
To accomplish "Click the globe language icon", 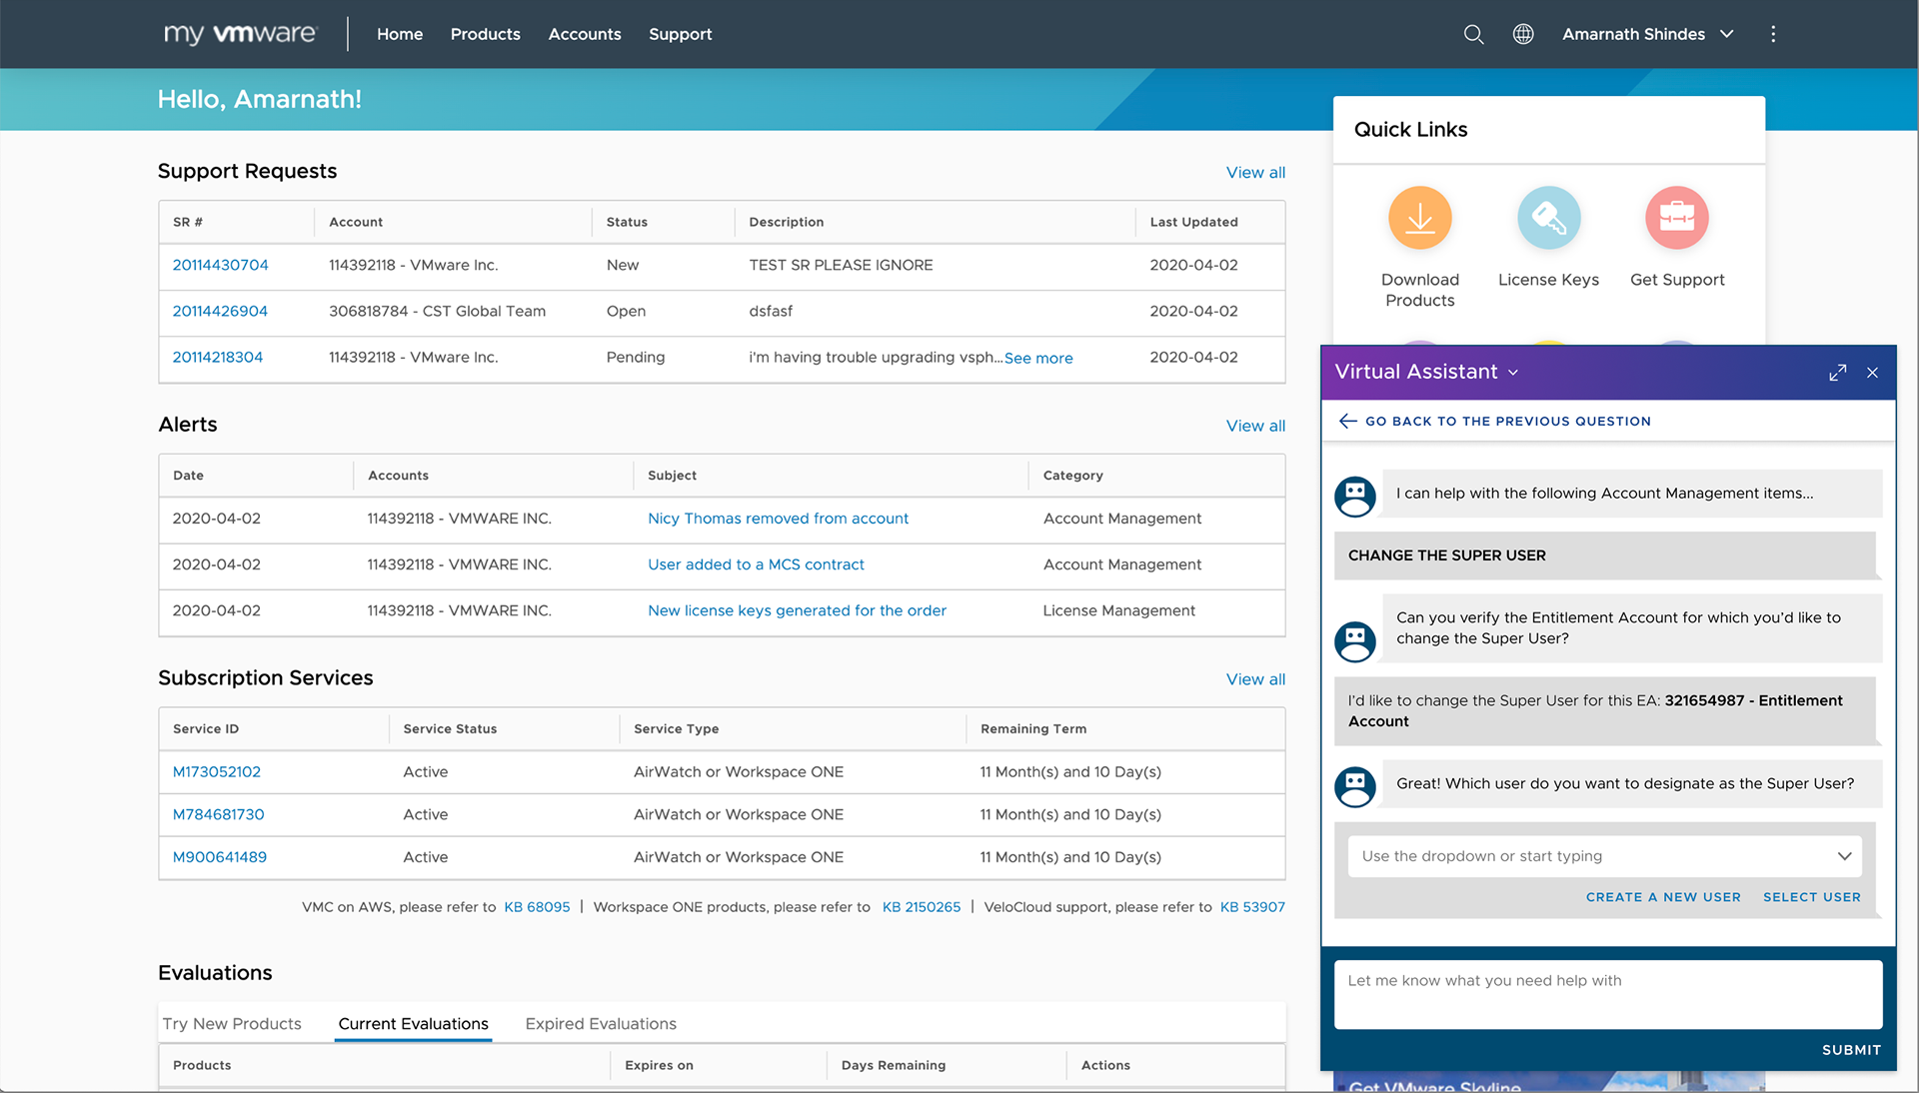I will tap(1523, 34).
